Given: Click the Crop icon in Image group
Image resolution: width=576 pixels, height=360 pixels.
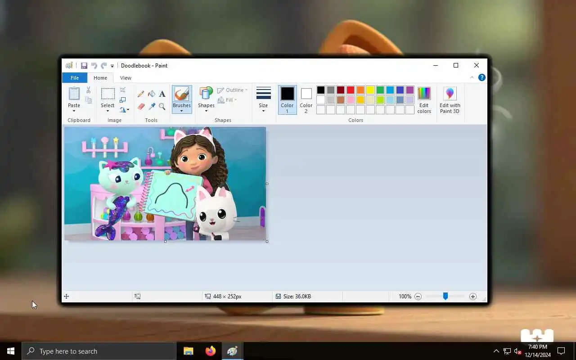Looking at the screenshot, I should click(123, 90).
